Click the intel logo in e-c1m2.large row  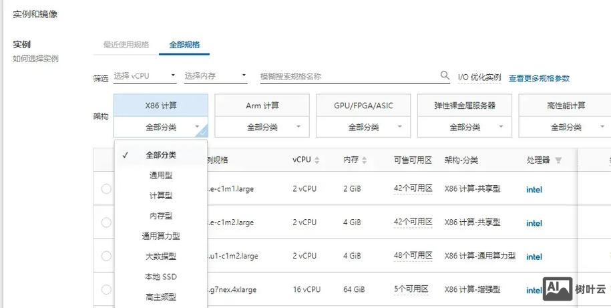(534, 223)
